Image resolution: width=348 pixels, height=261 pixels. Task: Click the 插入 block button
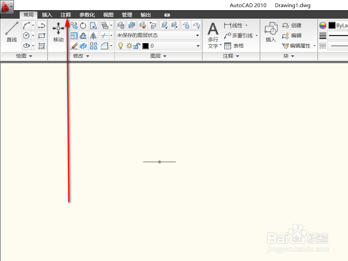(x=271, y=32)
